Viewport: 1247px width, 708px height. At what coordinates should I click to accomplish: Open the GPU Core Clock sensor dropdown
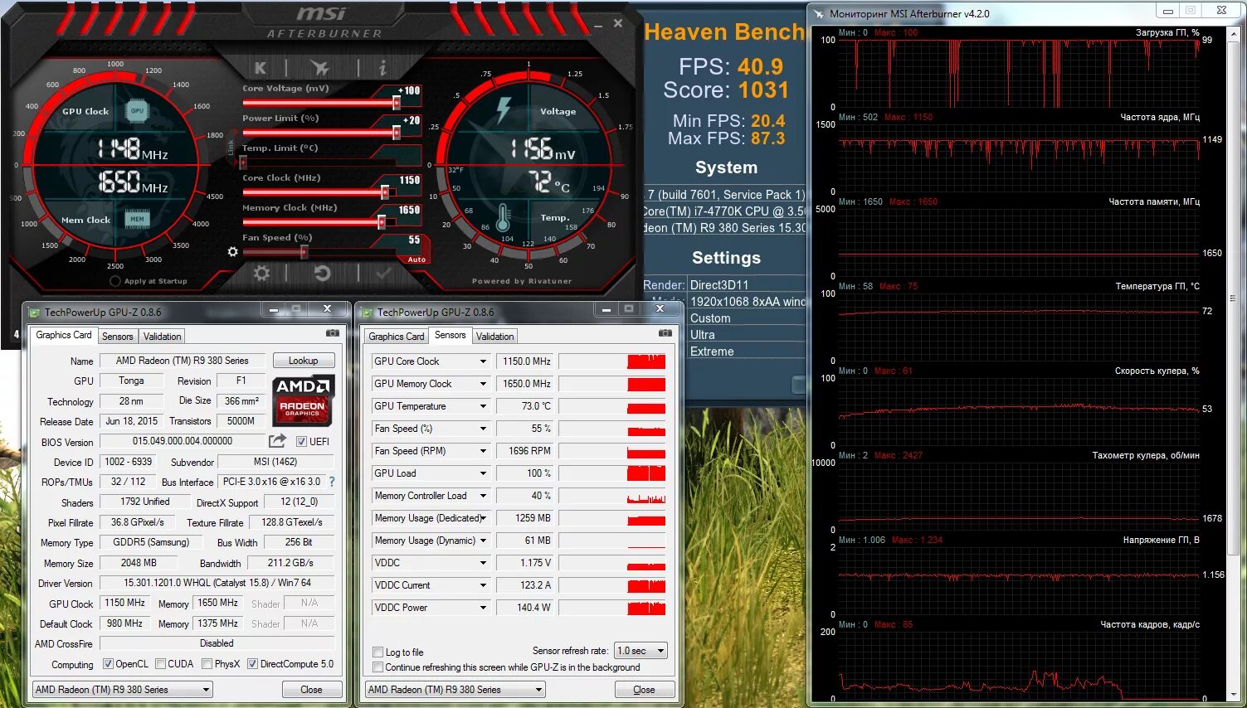click(483, 361)
